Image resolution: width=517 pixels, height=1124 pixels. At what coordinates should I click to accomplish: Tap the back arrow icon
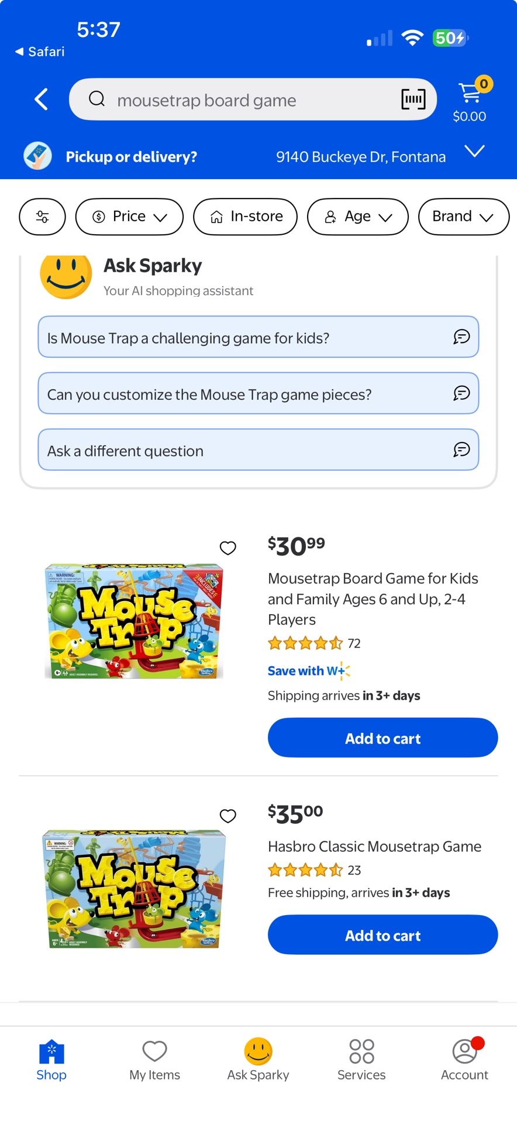41,100
